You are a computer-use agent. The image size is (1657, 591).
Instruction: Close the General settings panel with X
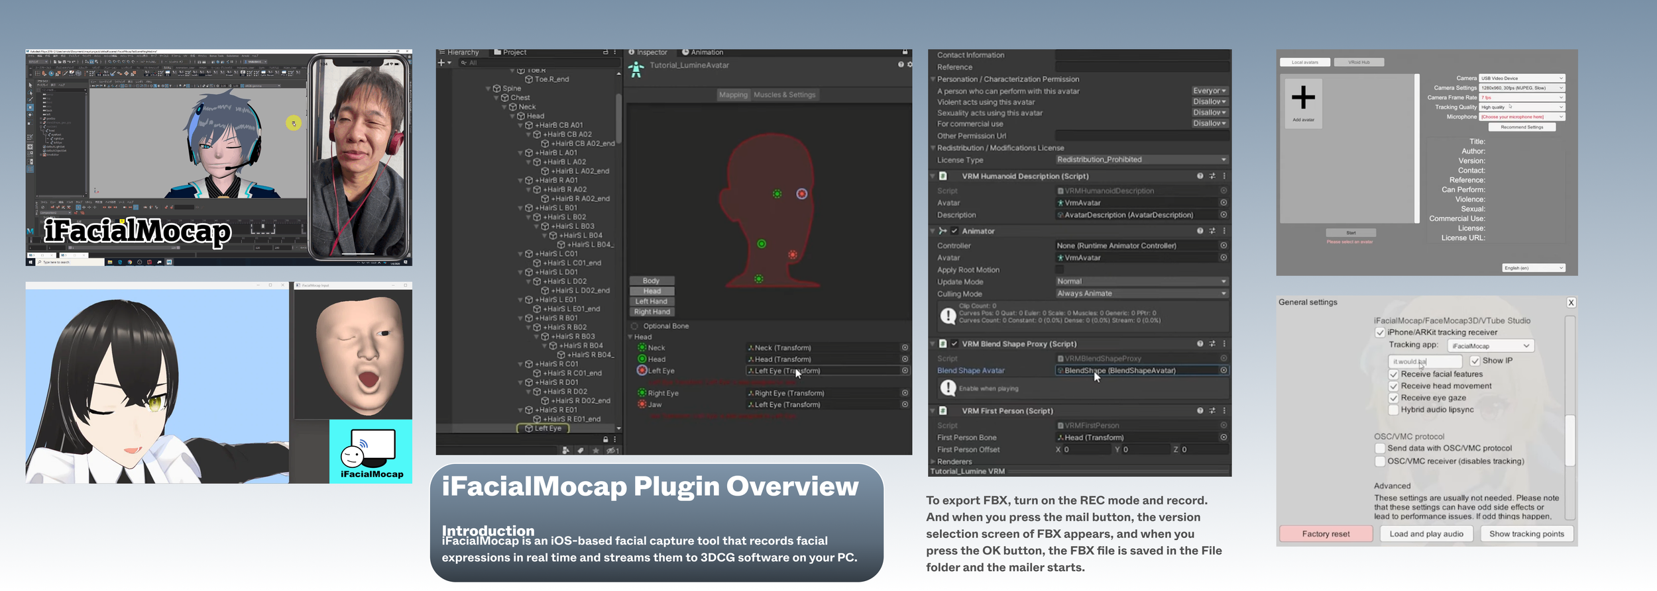pos(1571,302)
